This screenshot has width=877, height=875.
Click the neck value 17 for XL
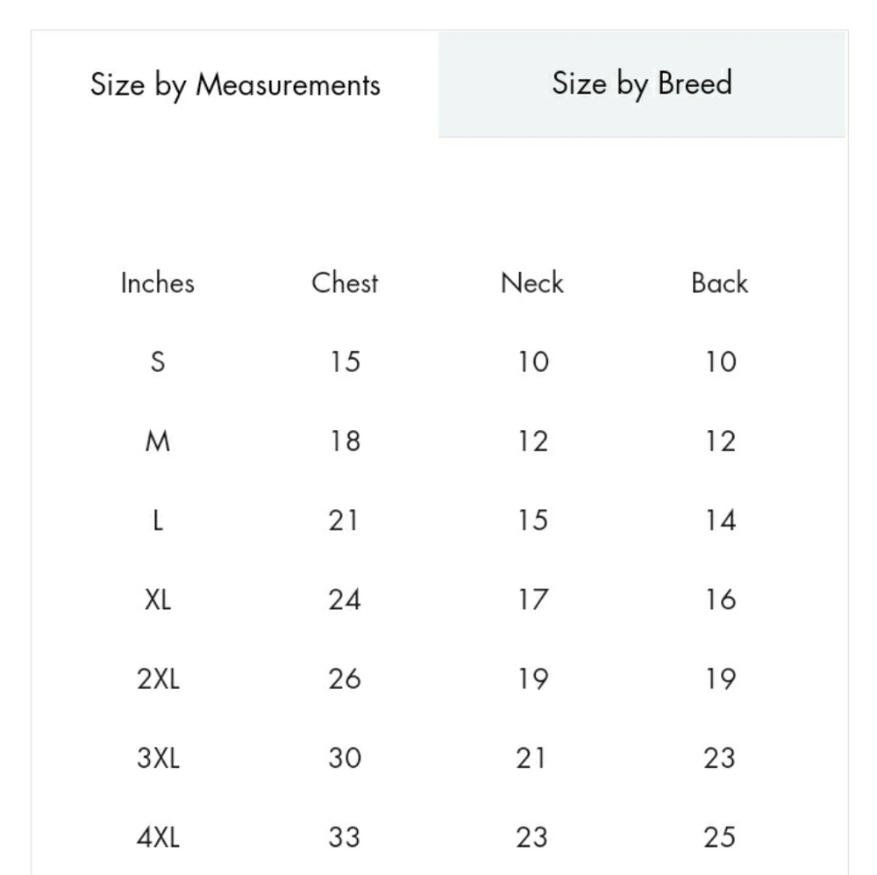(532, 600)
